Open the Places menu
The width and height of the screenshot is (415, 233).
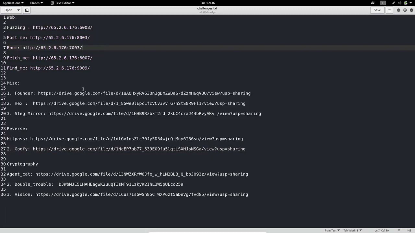tap(36, 3)
